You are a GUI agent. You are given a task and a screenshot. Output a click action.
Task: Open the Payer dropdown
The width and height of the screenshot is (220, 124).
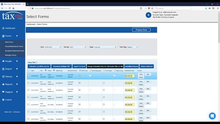[x=105, y=47]
